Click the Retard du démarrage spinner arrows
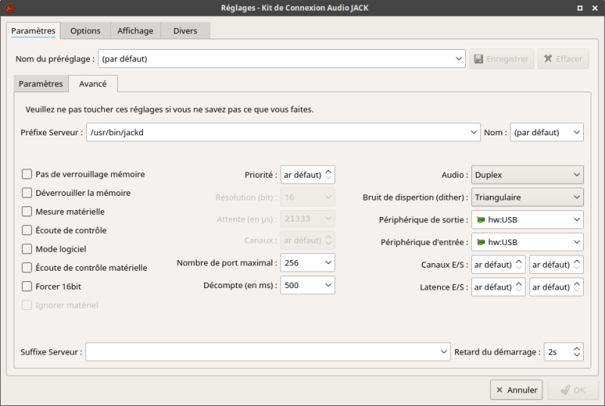 (x=578, y=352)
